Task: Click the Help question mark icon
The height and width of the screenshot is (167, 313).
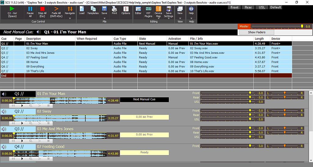Action: 191,9
